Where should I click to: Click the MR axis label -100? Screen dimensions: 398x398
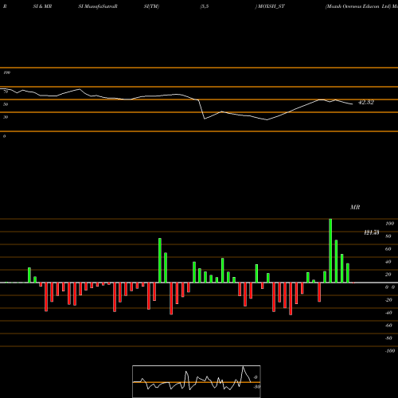point(390,351)
